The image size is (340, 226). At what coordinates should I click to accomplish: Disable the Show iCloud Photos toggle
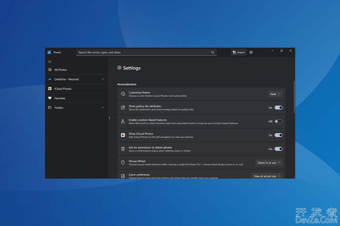[278, 135]
